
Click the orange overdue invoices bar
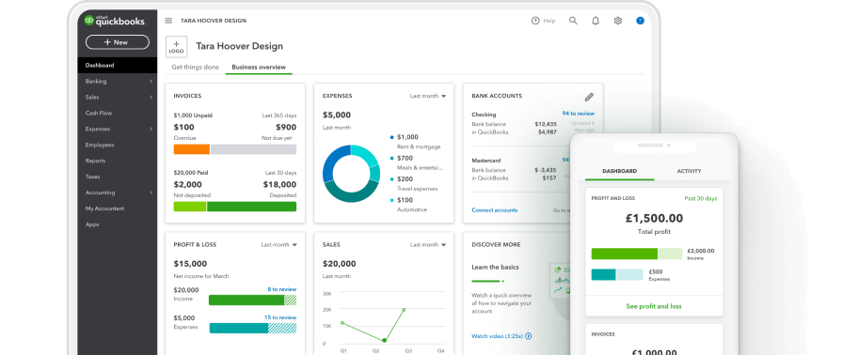pos(192,149)
